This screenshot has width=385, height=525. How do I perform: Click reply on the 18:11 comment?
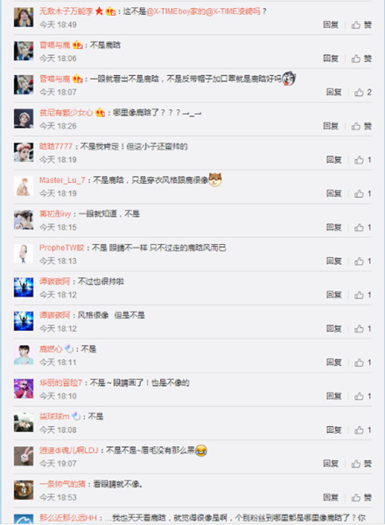[x=333, y=362]
